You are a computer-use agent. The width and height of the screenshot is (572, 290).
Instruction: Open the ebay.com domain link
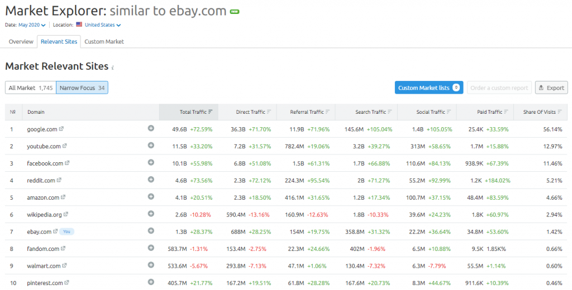[x=39, y=231]
